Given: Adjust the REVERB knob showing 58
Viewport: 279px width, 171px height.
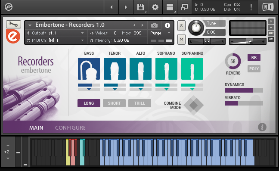Looking at the screenshot, I should (x=233, y=61).
